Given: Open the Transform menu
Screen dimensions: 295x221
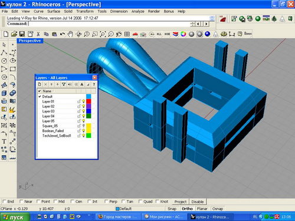Looking at the screenshot, I should (x=85, y=11).
